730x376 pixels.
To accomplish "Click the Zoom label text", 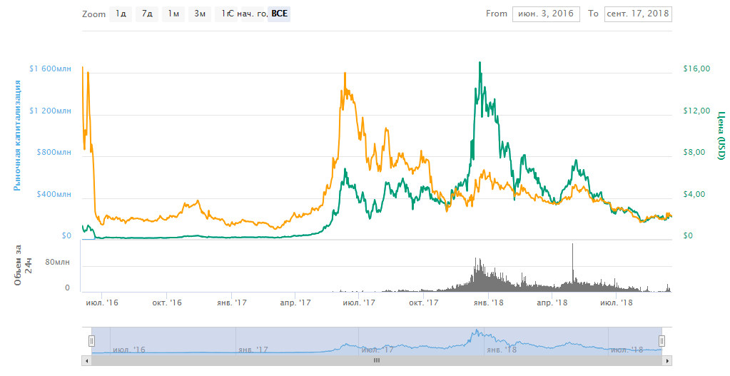I will click(x=94, y=14).
